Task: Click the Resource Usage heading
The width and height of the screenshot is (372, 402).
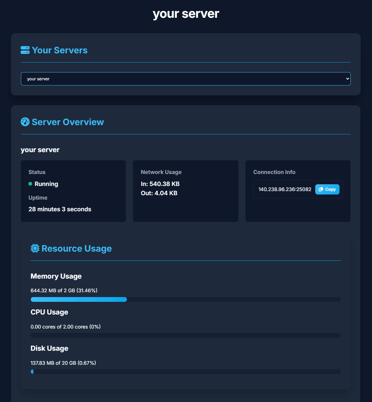Action: 77,249
